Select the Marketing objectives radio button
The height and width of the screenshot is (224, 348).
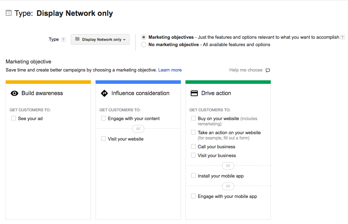point(144,37)
